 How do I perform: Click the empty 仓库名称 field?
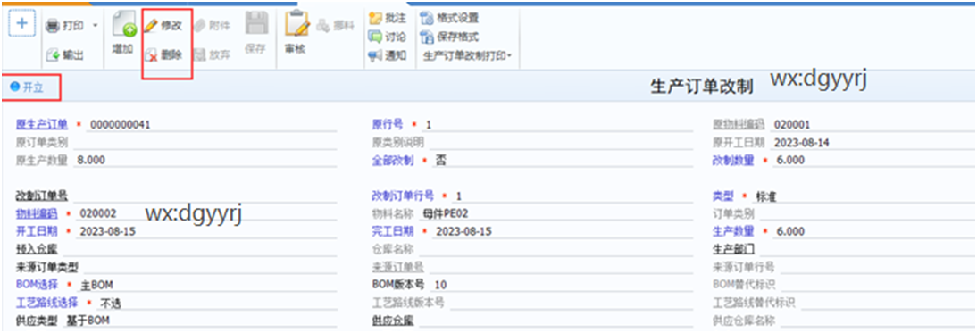pyautogui.click(x=555, y=249)
